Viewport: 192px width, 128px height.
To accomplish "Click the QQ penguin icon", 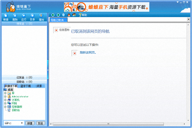I will (69, 15).
